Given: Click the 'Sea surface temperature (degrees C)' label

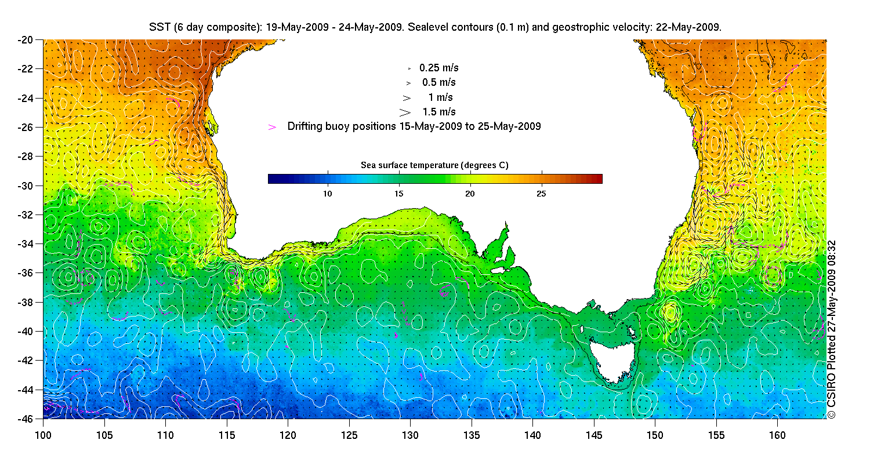Looking at the screenshot, I should coord(435,165).
